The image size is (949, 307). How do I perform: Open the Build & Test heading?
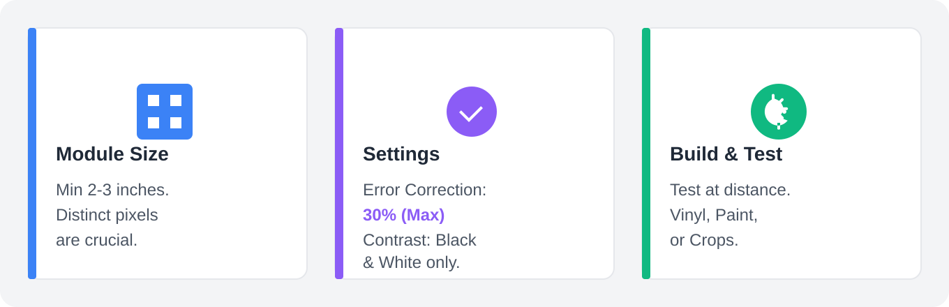726,154
